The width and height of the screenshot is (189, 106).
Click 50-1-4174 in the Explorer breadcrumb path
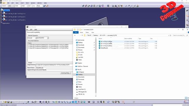(x=102, y=35)
